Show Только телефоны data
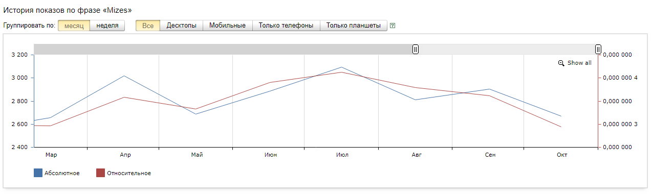Image resolution: width=652 pixels, height=194 pixels. click(286, 26)
